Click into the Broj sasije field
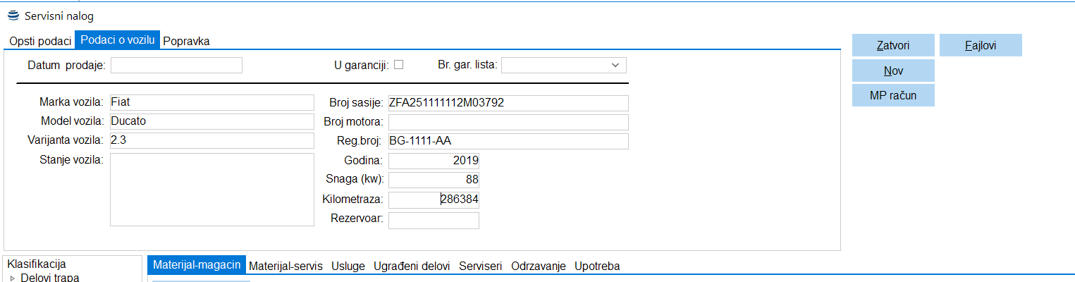 tap(508, 103)
